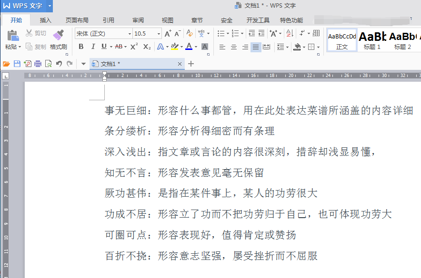The image size is (421, 278).
Task: Open the 插入 tab
Action: click(45, 20)
